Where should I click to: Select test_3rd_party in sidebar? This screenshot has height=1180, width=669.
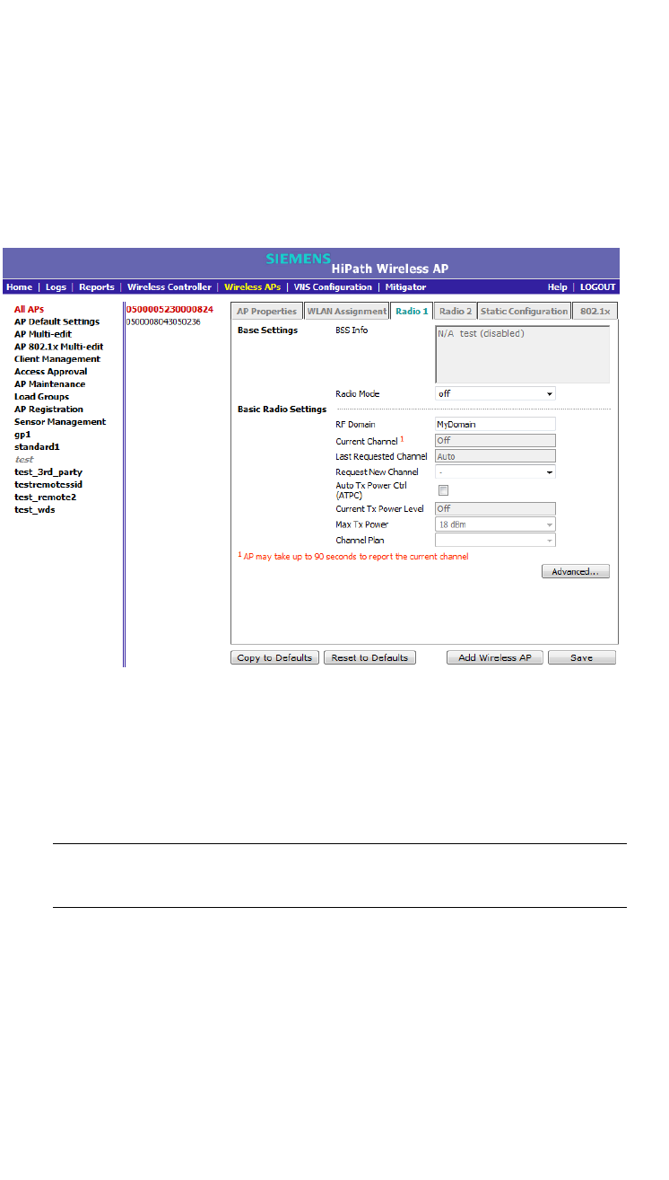click(48, 471)
